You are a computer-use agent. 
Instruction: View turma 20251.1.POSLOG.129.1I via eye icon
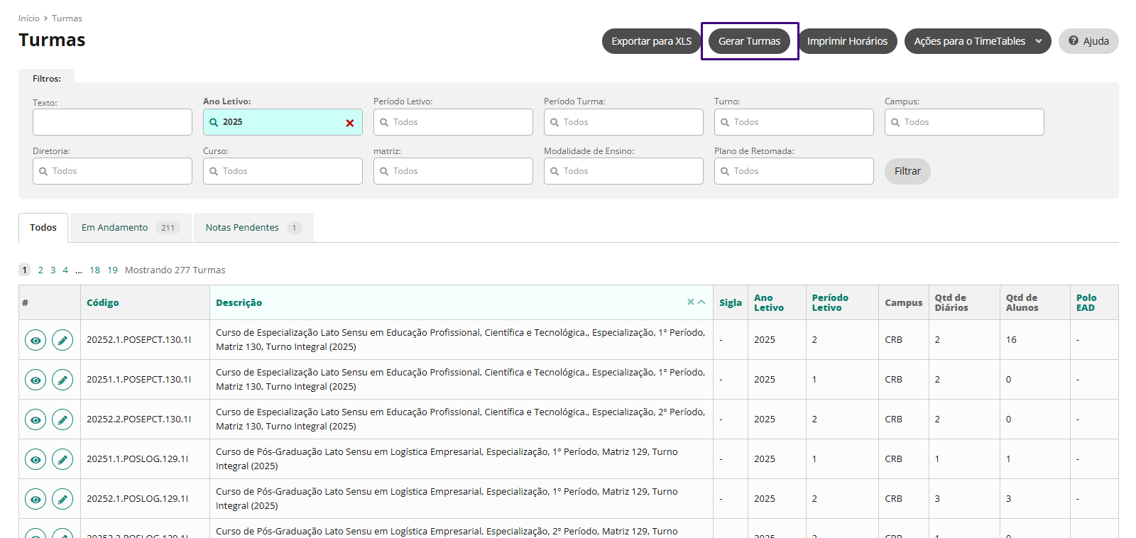[35, 459]
